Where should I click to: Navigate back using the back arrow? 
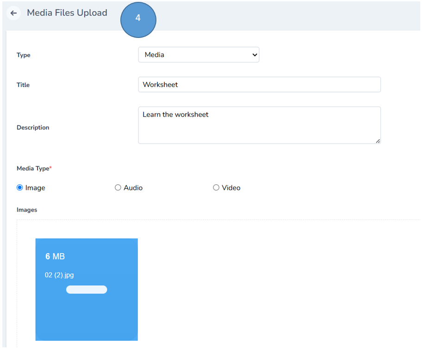pos(14,13)
